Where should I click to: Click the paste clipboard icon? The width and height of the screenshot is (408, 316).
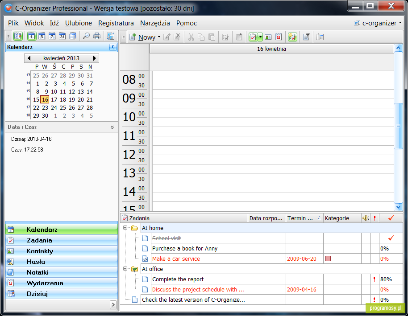(212, 37)
